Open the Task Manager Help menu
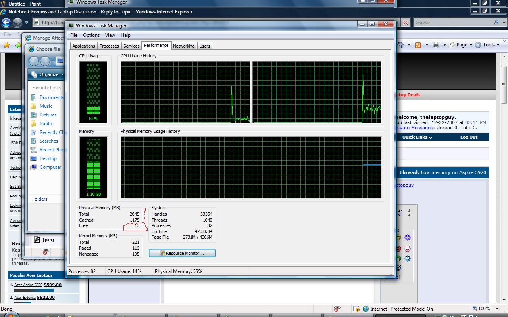508x317 pixels. 125,35
